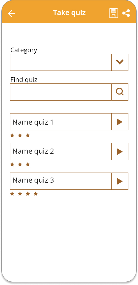Click first star under Name quiz 1
The image size is (138, 285).
12,135
